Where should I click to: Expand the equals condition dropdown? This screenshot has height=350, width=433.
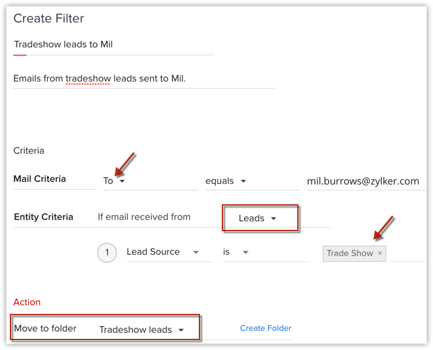coord(226,181)
